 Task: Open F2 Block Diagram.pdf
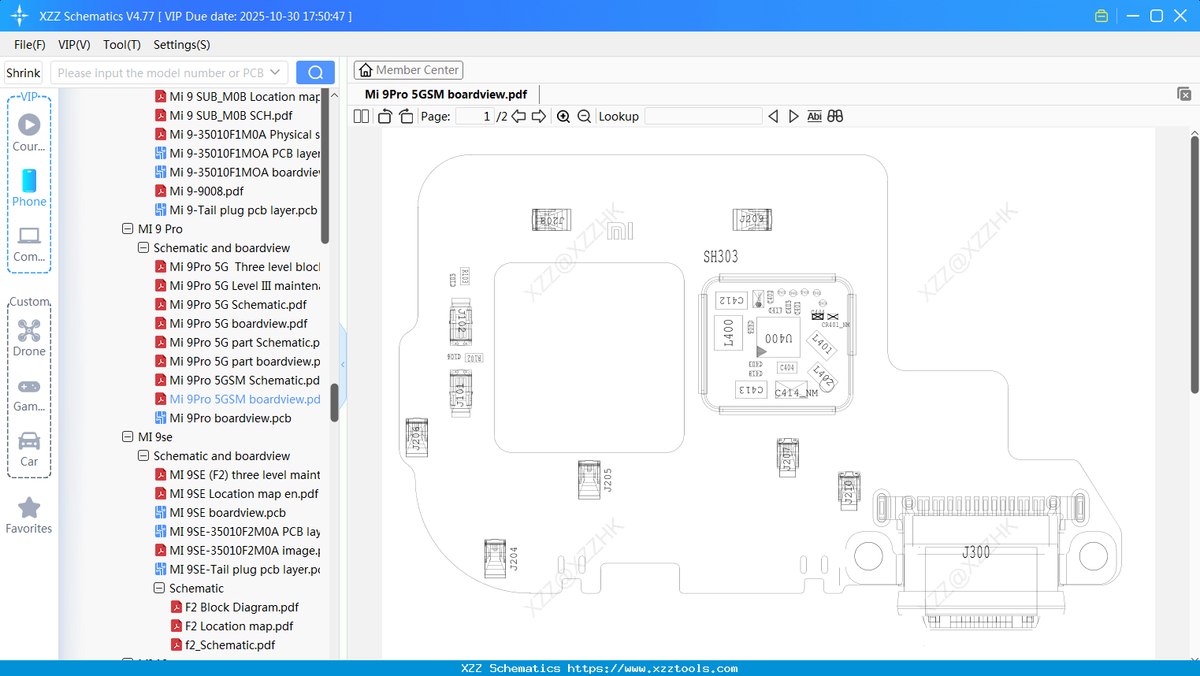(242, 607)
